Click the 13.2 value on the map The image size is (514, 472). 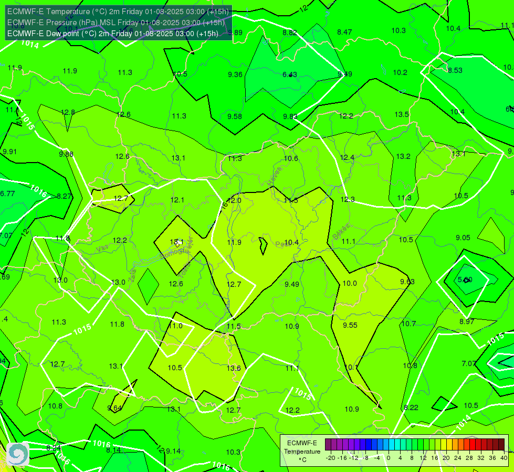point(403,157)
